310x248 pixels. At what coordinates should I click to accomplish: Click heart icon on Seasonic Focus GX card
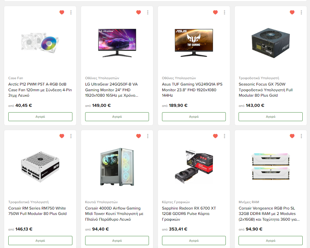pos(292,12)
